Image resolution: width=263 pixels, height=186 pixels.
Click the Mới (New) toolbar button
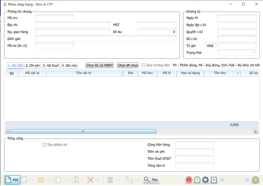click(x=12, y=180)
